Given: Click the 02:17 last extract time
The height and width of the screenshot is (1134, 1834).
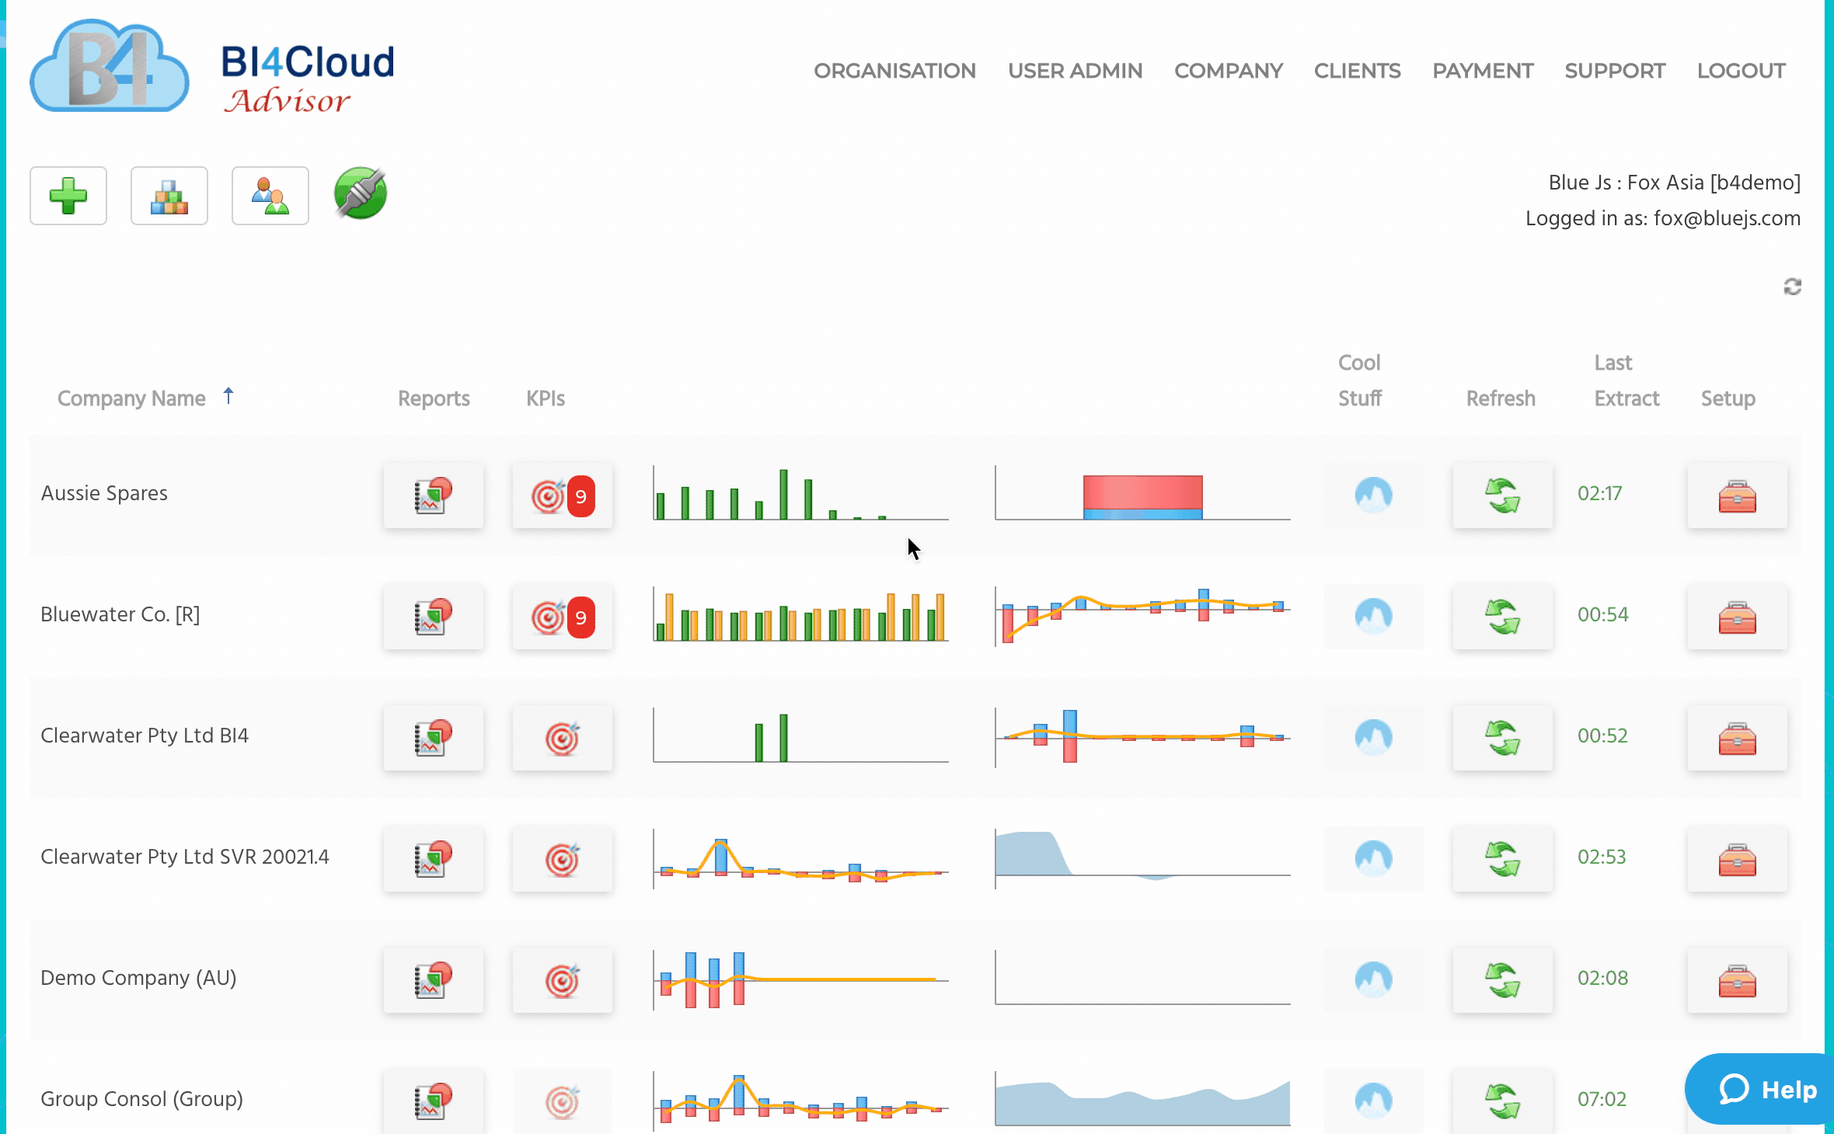Looking at the screenshot, I should [1599, 493].
